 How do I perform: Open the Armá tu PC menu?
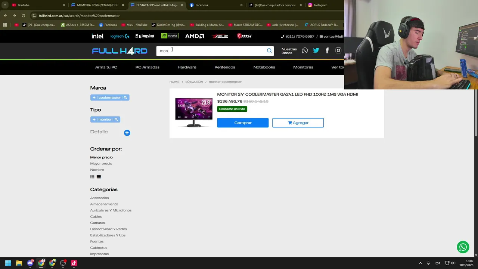(106, 67)
